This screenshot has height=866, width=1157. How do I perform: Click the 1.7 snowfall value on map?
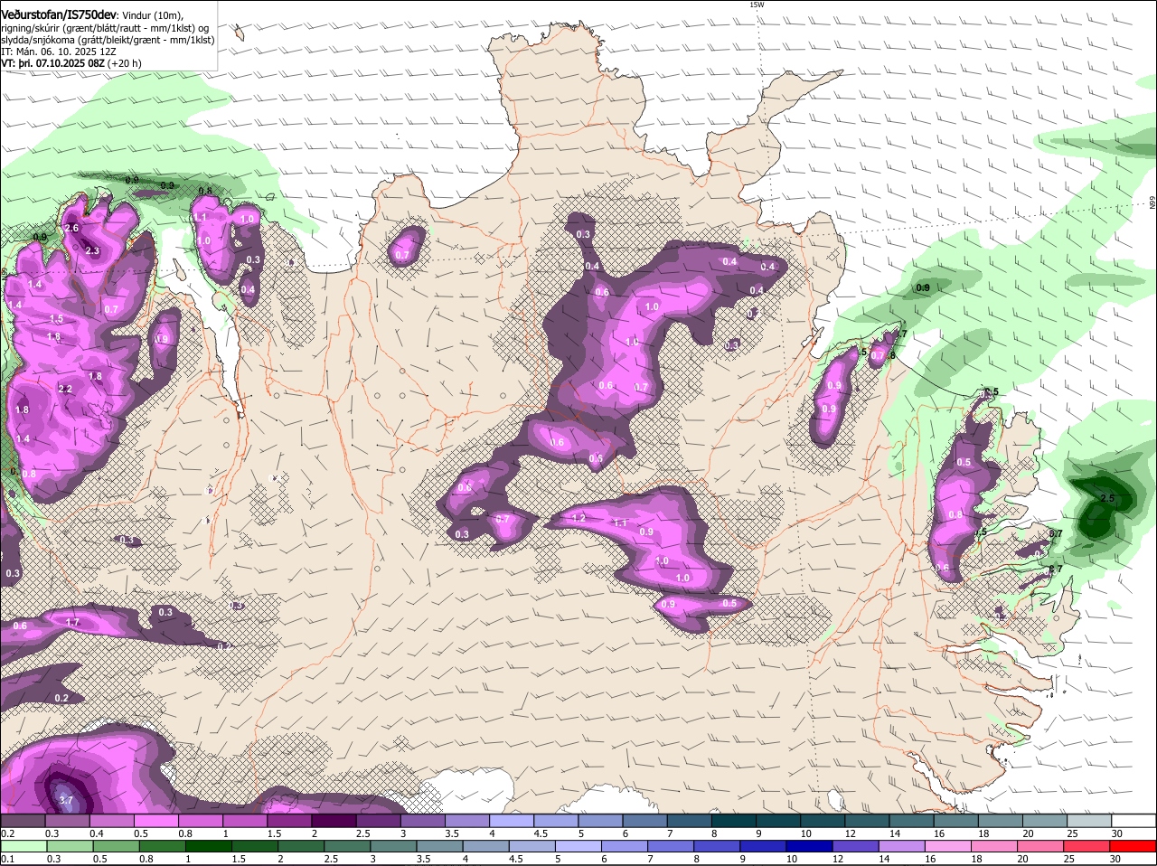click(x=73, y=622)
